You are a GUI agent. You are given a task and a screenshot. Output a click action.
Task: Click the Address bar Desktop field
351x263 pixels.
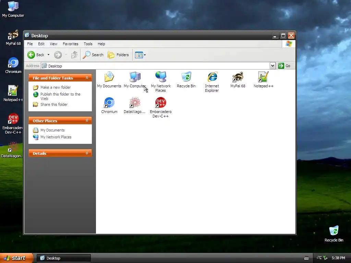pyautogui.click(x=155, y=66)
